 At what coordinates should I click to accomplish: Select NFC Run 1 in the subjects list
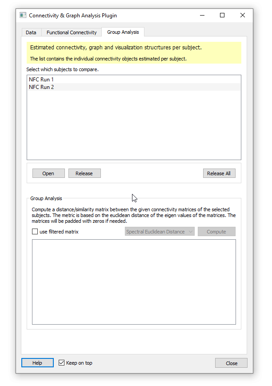point(41,80)
